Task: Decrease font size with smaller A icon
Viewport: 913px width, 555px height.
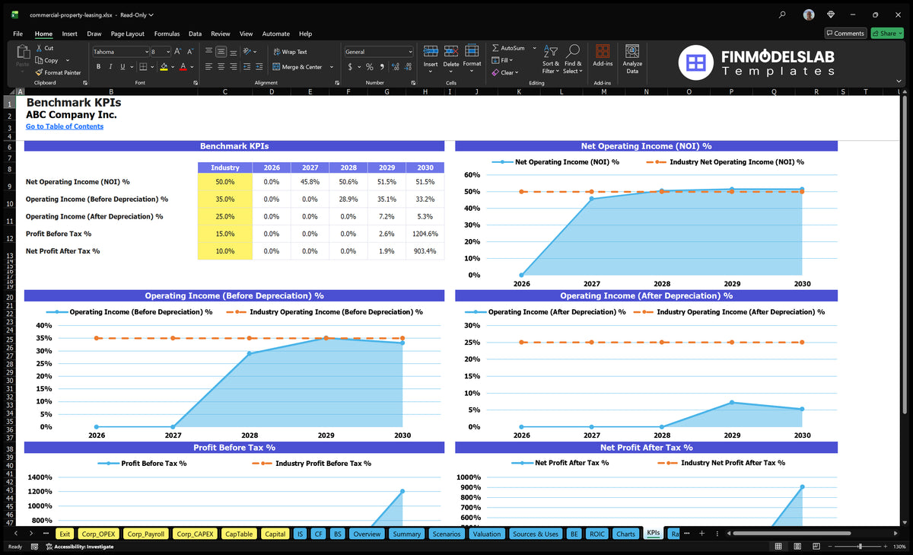Action: (189, 52)
